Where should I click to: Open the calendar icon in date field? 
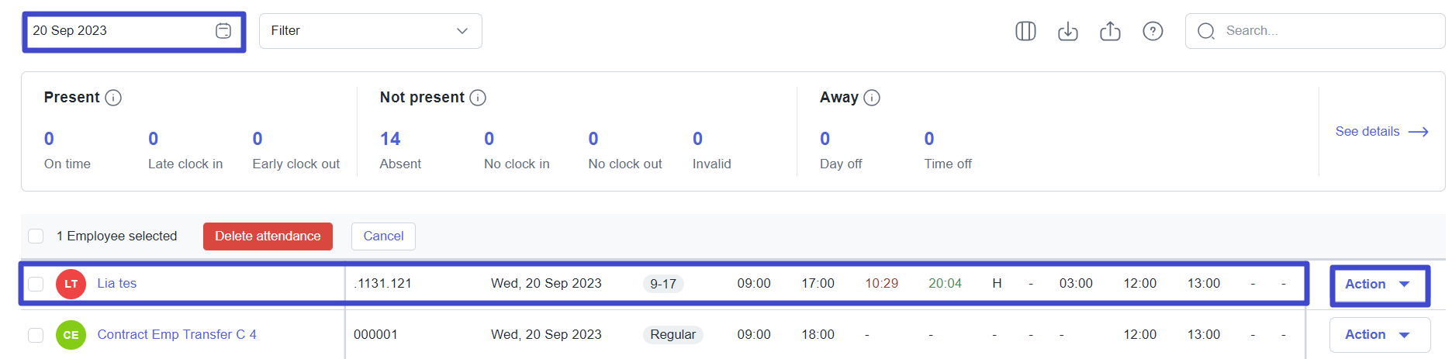pos(223,31)
